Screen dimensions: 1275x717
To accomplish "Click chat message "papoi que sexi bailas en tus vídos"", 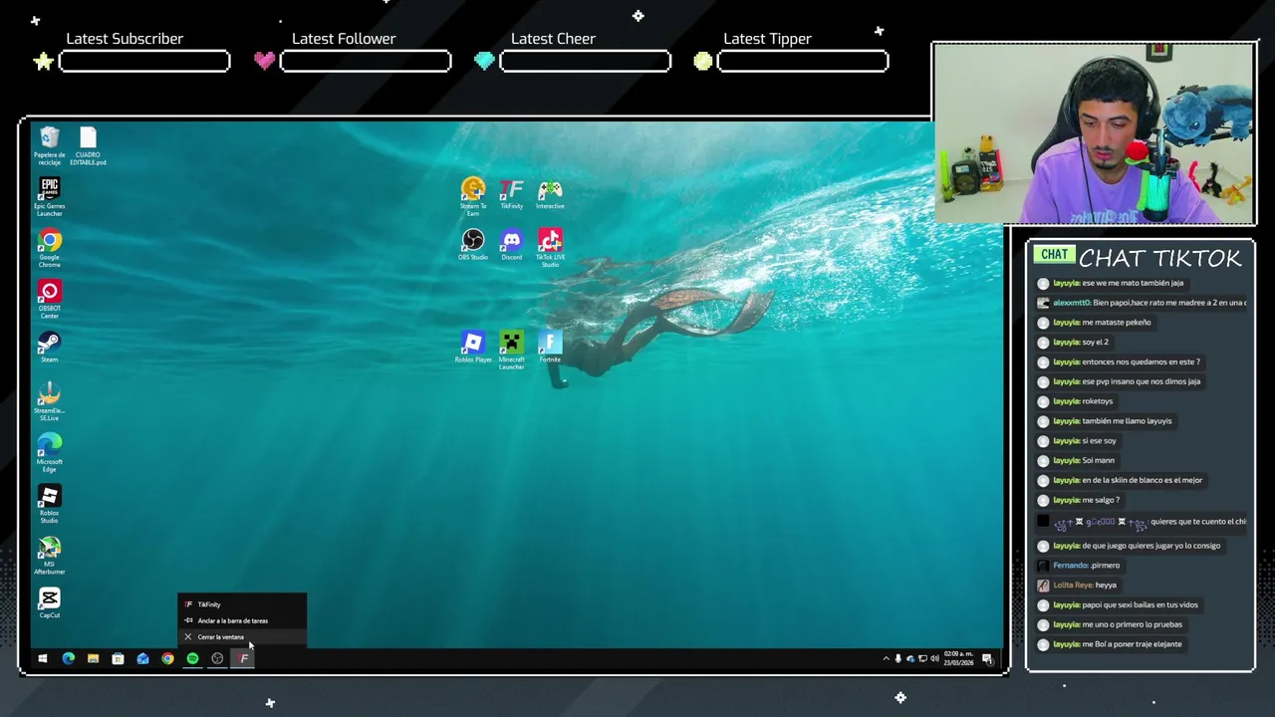I will 1140,604.
